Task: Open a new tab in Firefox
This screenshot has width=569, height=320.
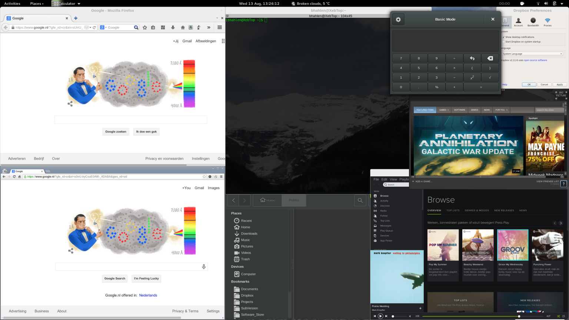Action: (x=76, y=18)
